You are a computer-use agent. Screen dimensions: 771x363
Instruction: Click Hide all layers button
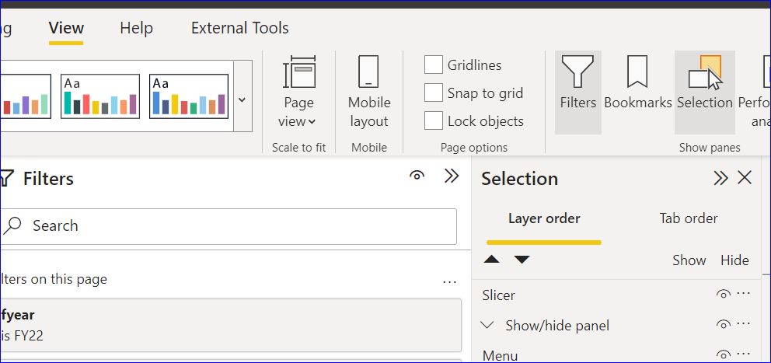[x=734, y=260]
